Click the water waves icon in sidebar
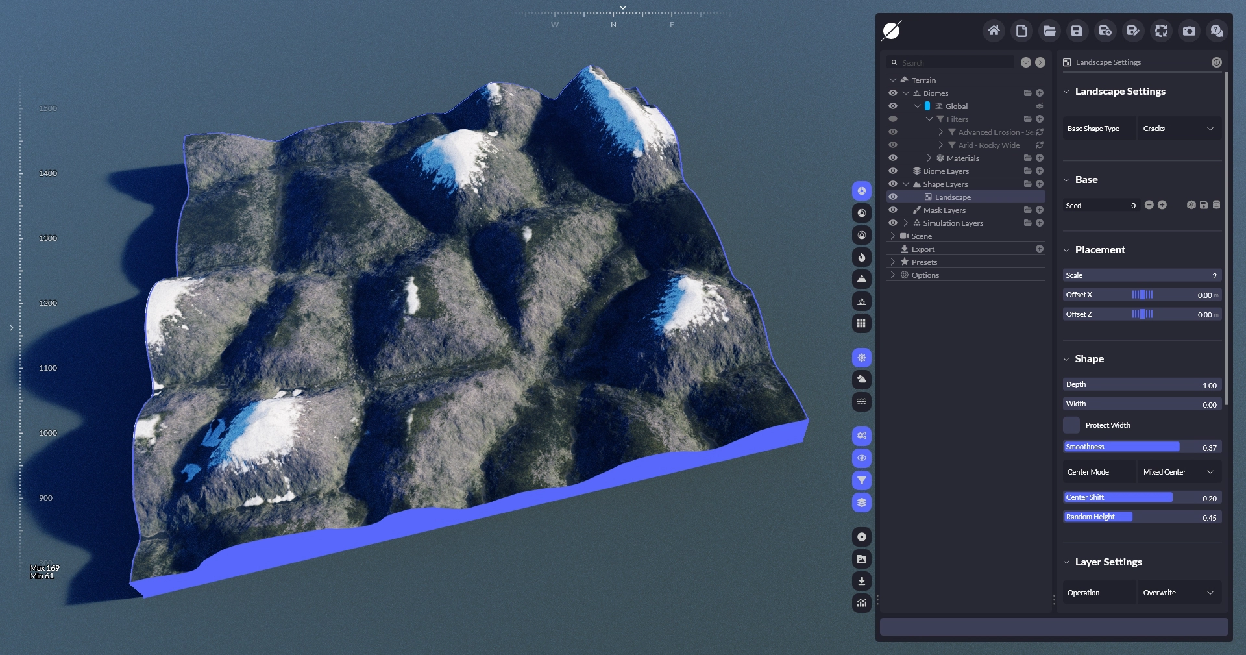Screen dimensions: 1246x655 [861, 402]
